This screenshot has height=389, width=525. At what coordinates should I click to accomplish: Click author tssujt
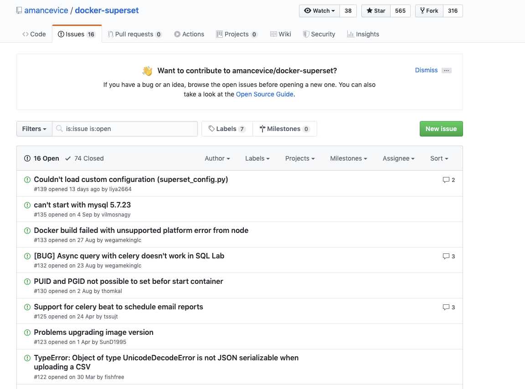pos(111,317)
